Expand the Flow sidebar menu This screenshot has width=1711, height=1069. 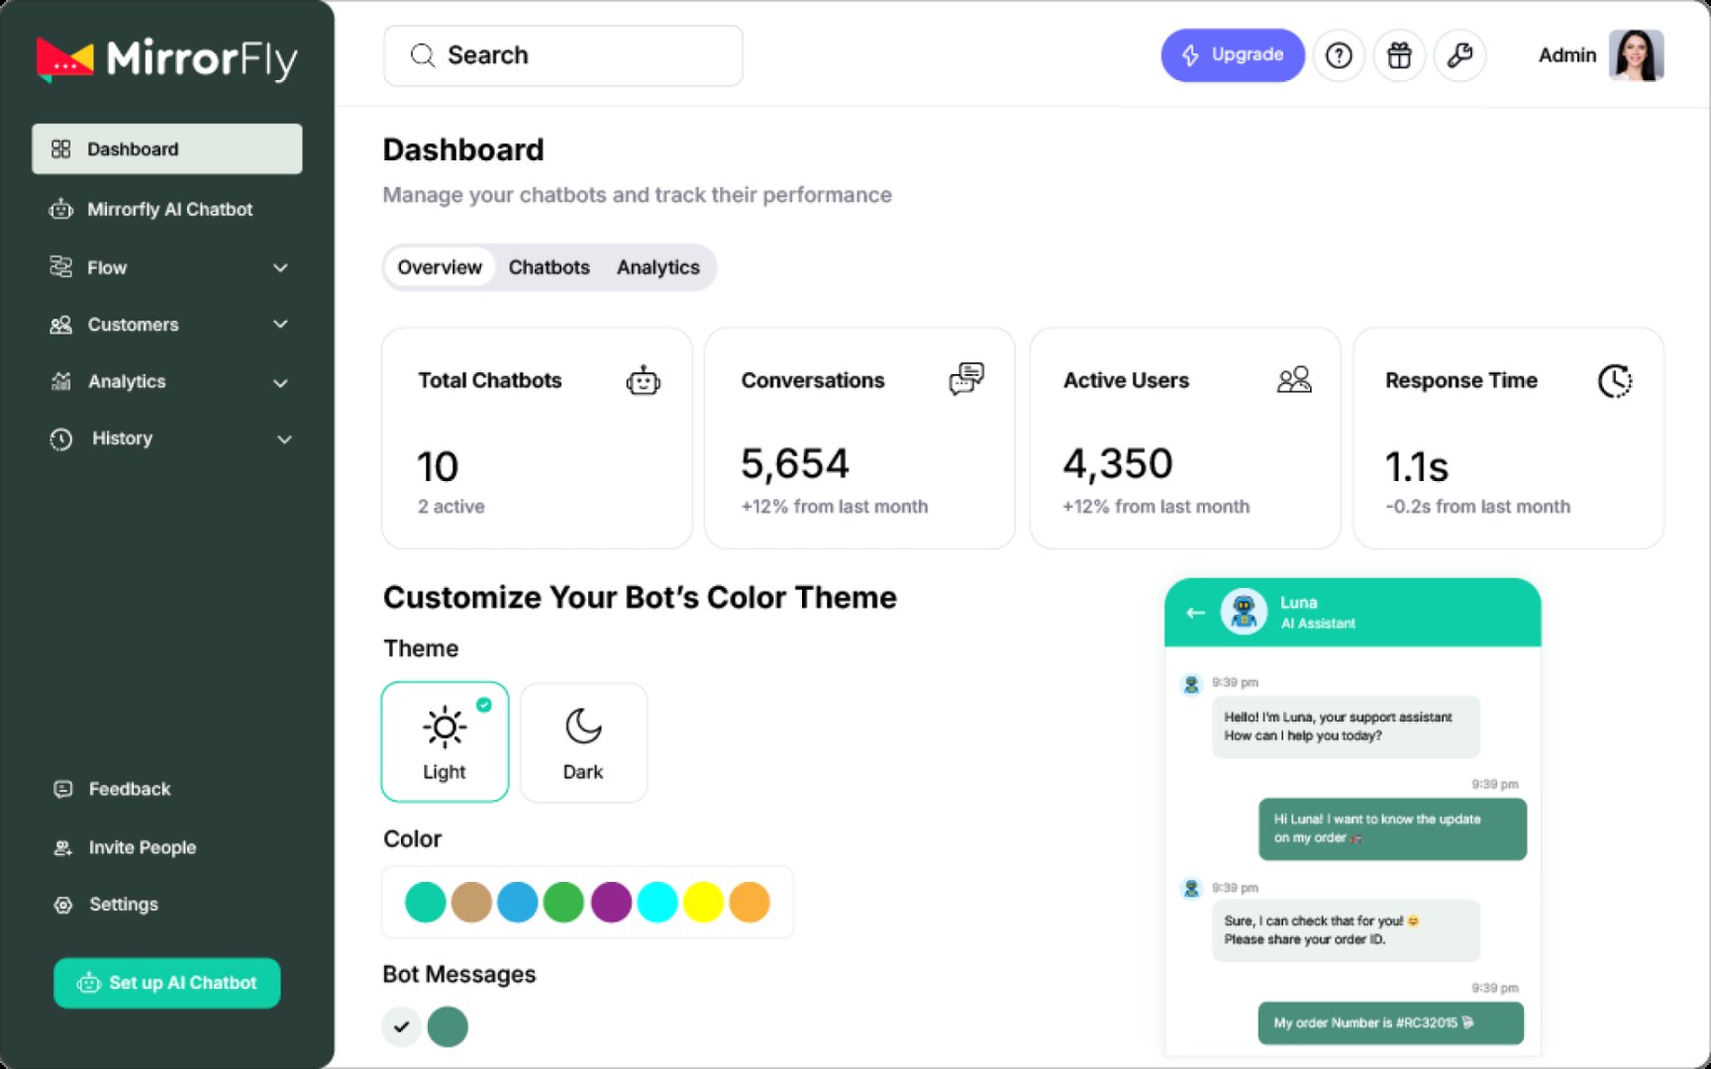click(x=282, y=267)
